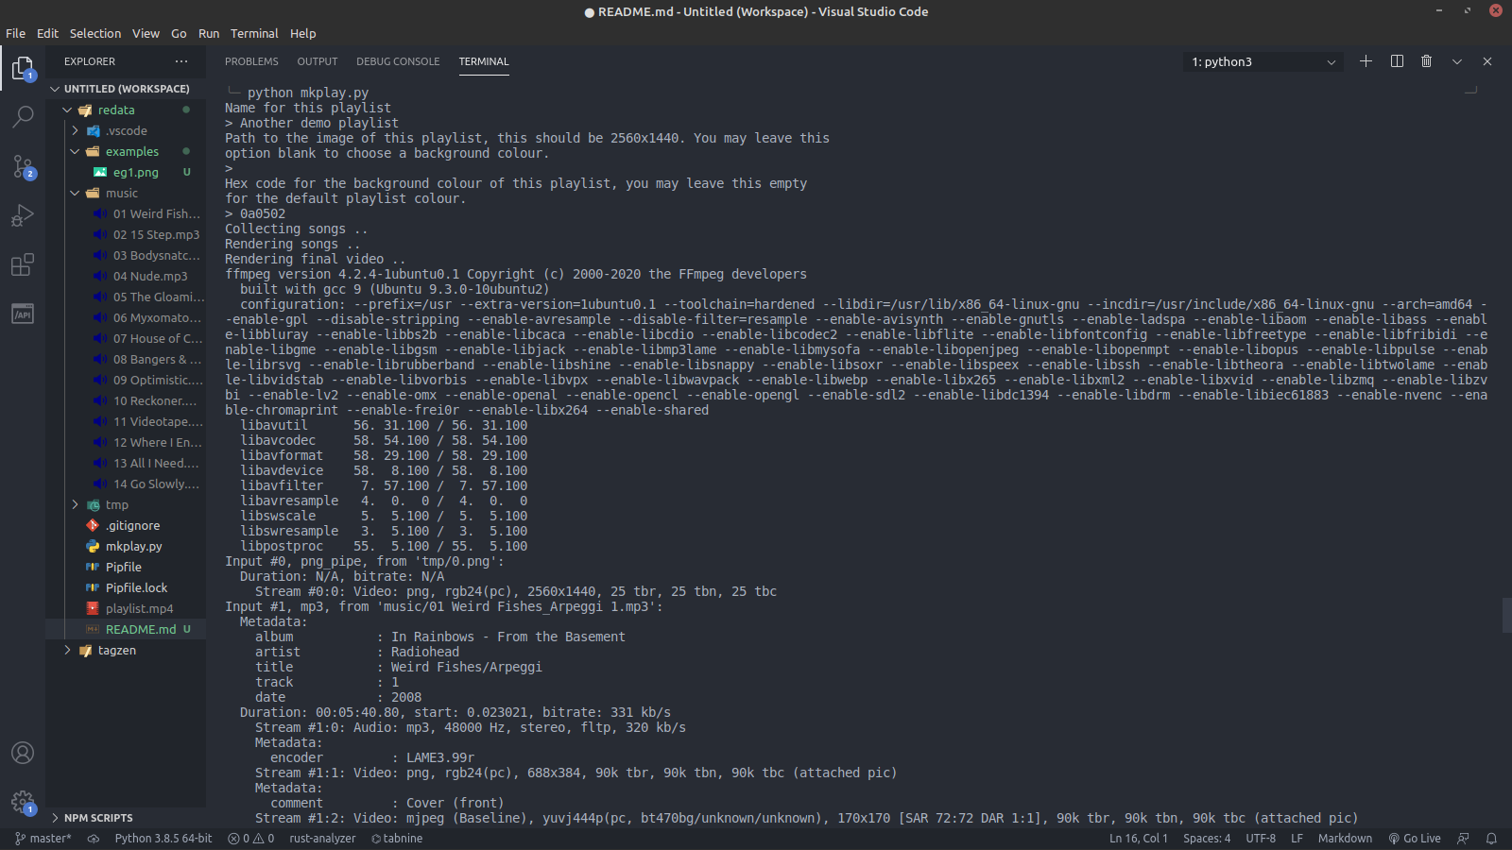Open the Source Control view icon

tap(23, 166)
